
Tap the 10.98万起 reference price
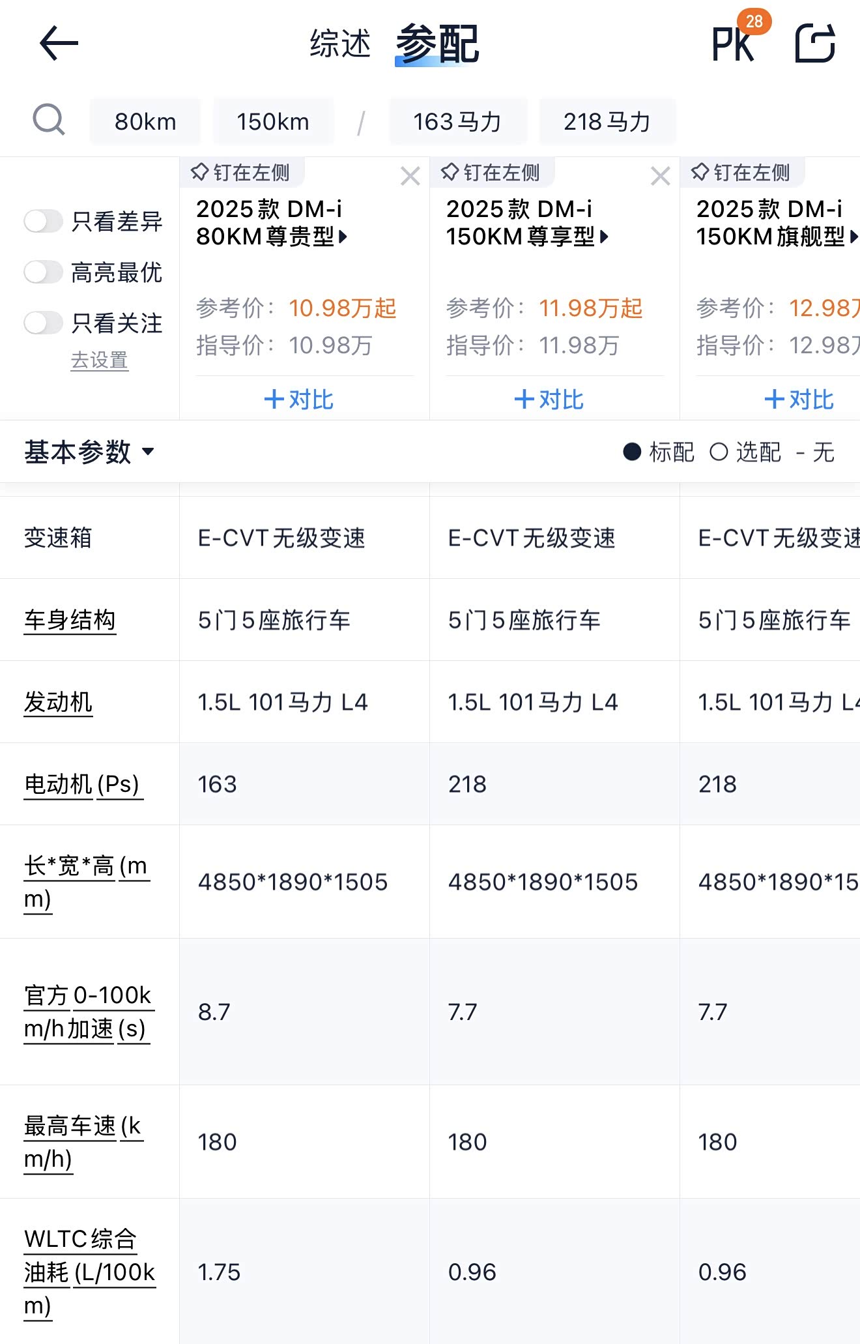[343, 308]
